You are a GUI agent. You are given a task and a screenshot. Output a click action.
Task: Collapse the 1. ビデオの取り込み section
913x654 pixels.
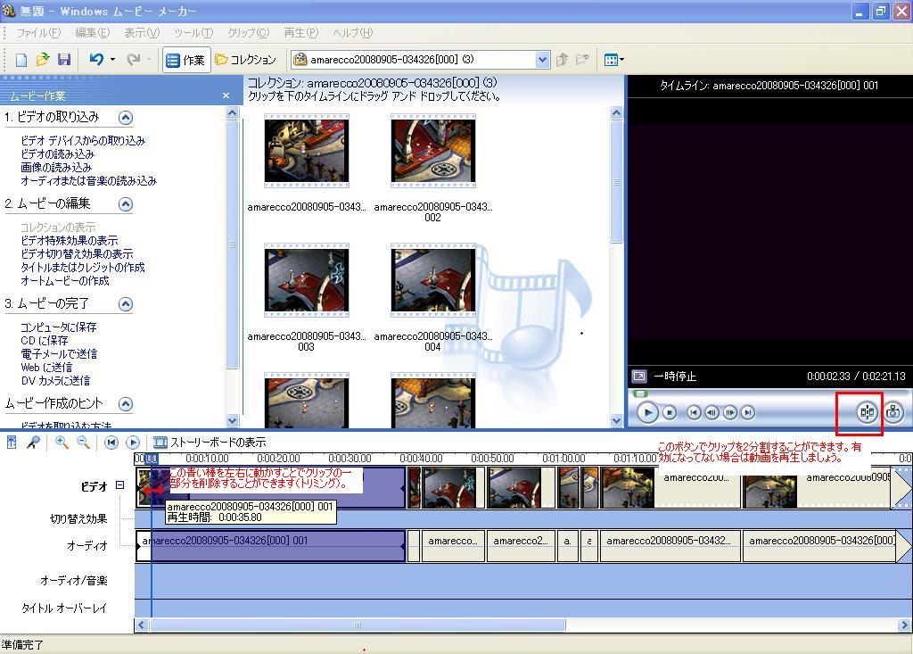pos(125,118)
